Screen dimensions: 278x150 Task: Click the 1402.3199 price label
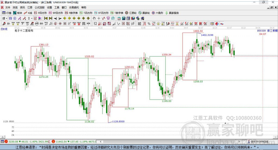point(207,35)
